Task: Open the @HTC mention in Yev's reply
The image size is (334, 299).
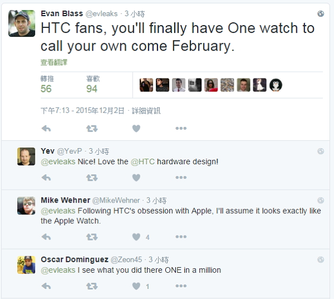Action: [143, 161]
